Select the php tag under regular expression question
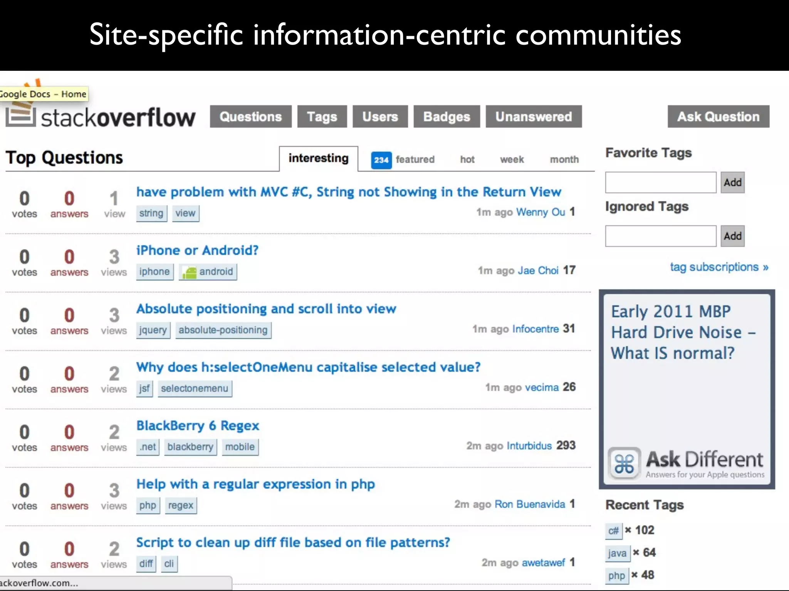 [148, 506]
